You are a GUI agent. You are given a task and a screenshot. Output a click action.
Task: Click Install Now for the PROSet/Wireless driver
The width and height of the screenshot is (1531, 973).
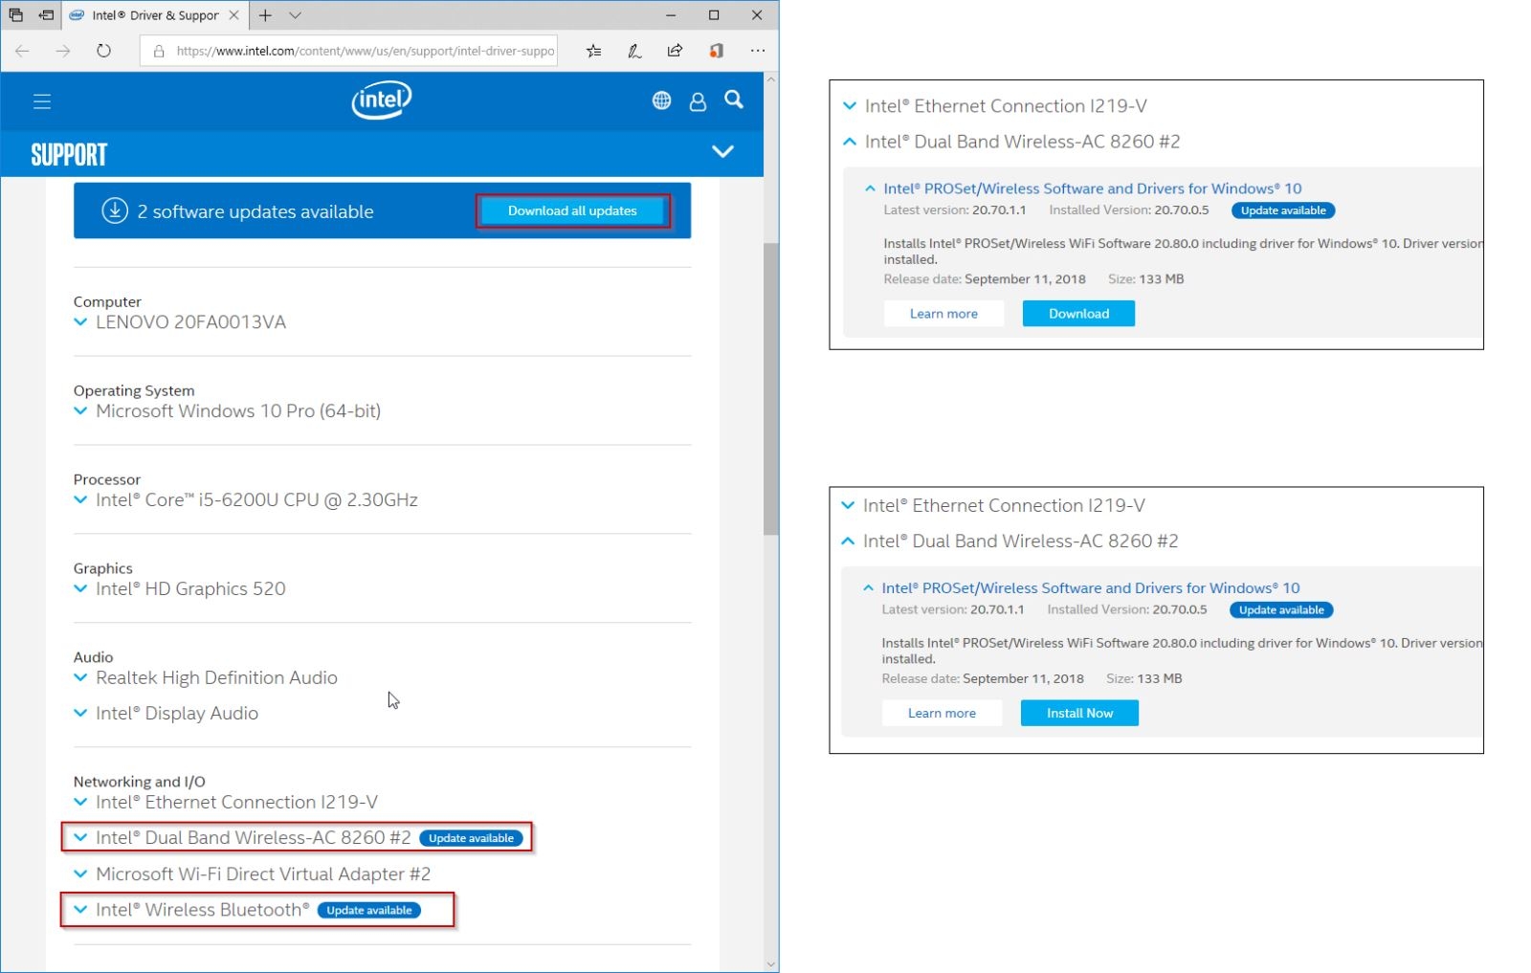1079,713
